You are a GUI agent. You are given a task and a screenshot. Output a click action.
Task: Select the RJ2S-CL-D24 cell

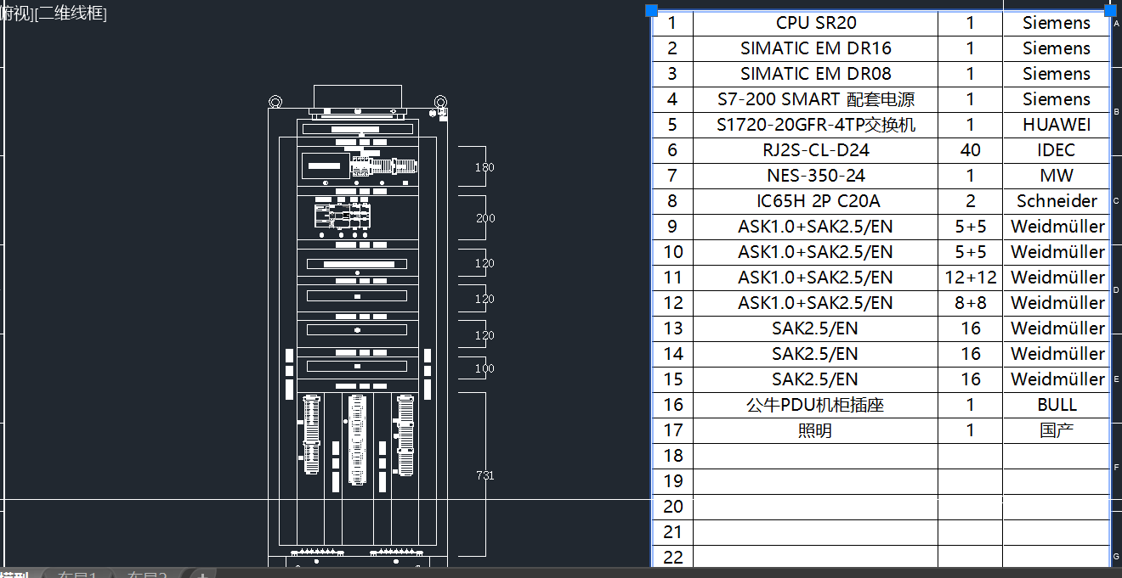click(x=816, y=150)
